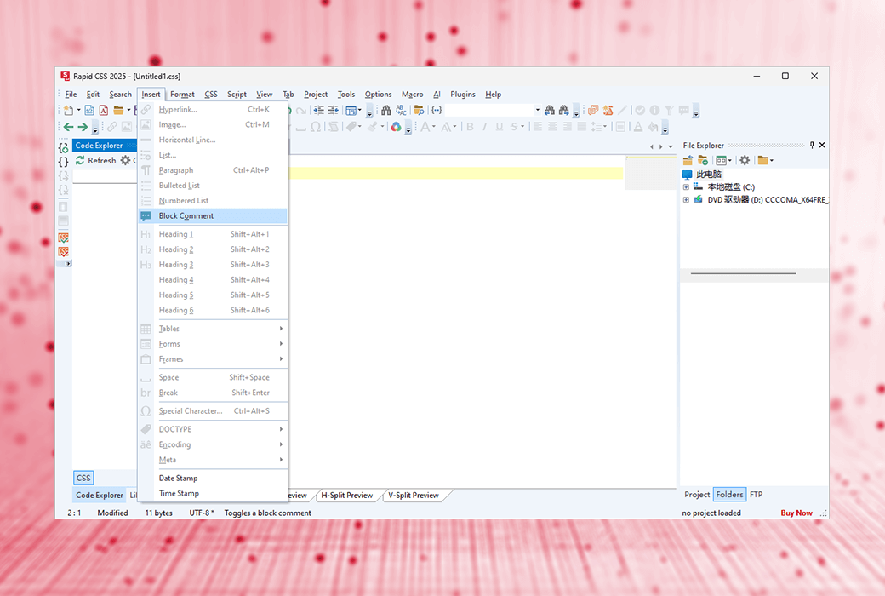This screenshot has width=885, height=596.
Task: Open the Plugins menu
Action: [463, 95]
